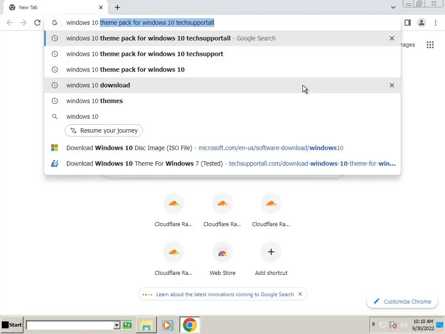Image resolution: width=445 pixels, height=334 pixels.
Task: Click the Customize Chrome button
Action: coord(402,301)
